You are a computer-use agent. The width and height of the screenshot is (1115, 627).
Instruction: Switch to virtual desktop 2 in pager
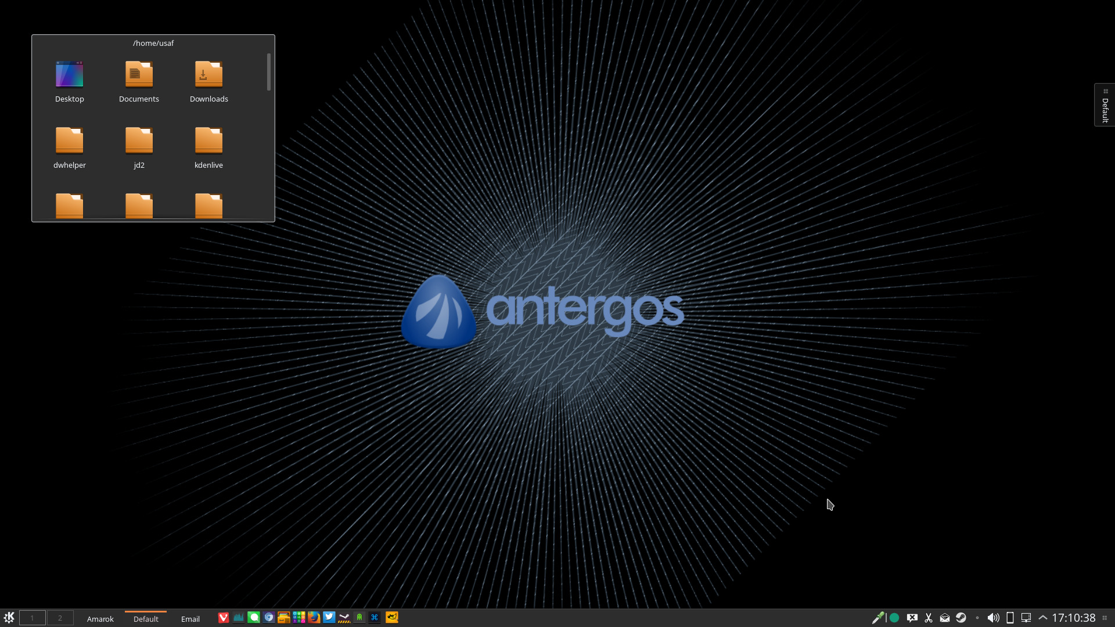click(60, 618)
